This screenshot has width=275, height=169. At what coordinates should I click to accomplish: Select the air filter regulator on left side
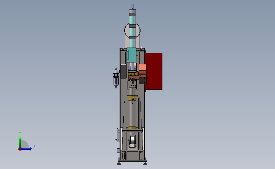click(116, 78)
